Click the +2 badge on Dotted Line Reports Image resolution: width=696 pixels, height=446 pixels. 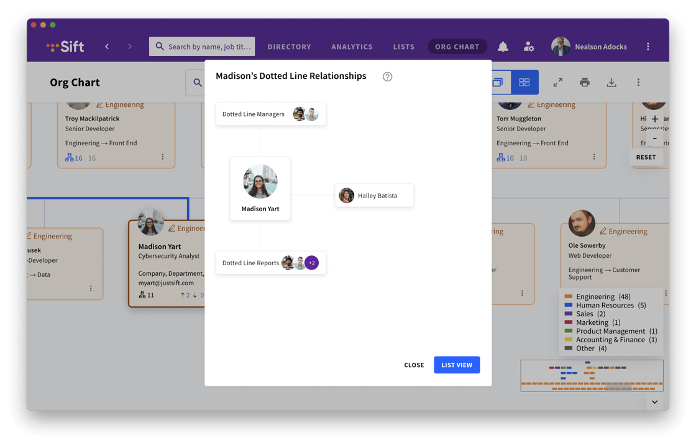click(x=313, y=262)
